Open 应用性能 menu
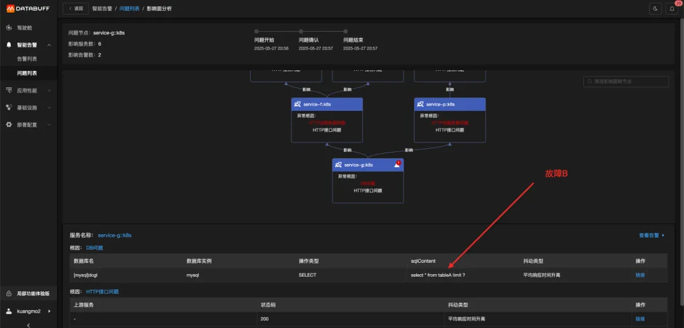The image size is (684, 328). [28, 91]
